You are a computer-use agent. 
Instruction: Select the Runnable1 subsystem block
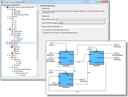coord(66,58)
